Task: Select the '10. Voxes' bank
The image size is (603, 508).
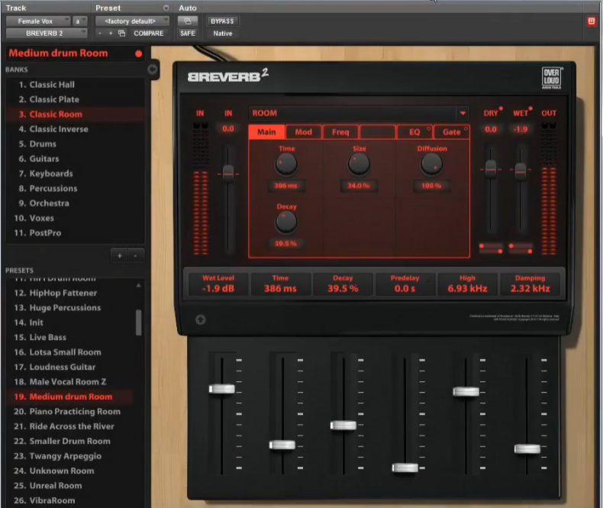Action: click(x=76, y=218)
